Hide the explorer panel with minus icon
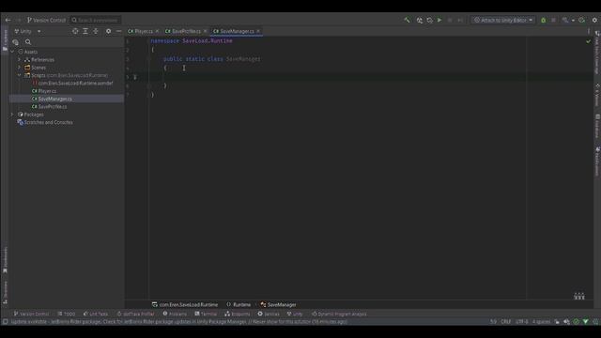The width and height of the screenshot is (601, 338). click(118, 31)
